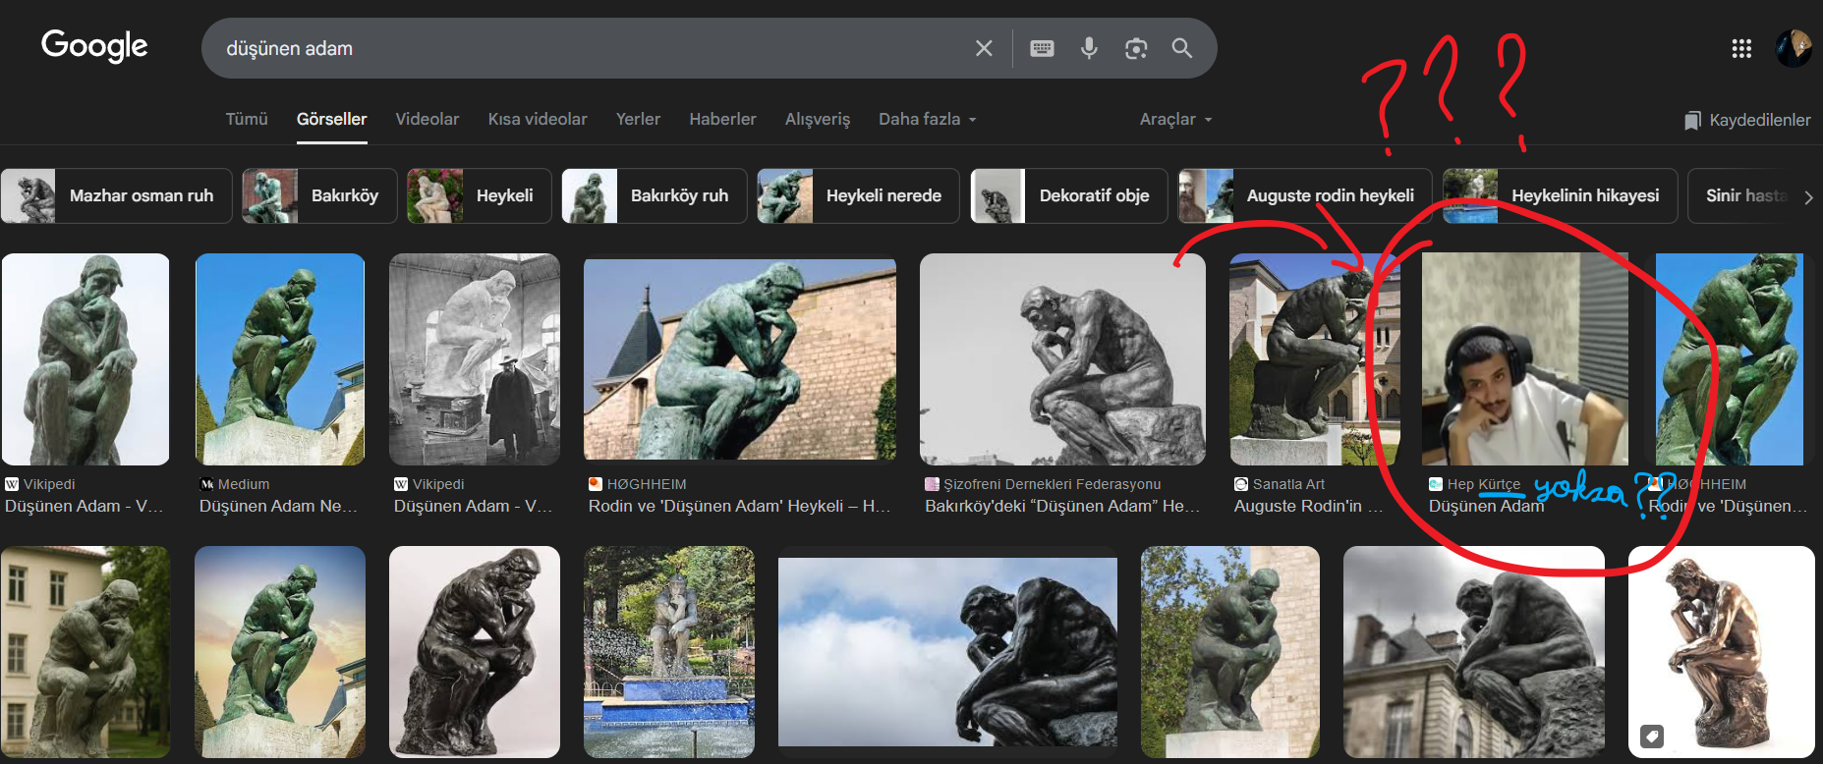The image size is (1823, 764).
Task: Open the Sanatla Art statue thumbnail
Action: click(x=1315, y=359)
